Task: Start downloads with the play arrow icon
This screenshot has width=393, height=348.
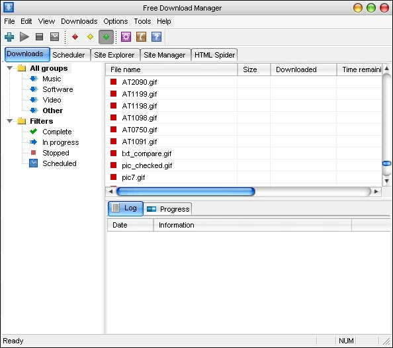Action: [24, 37]
